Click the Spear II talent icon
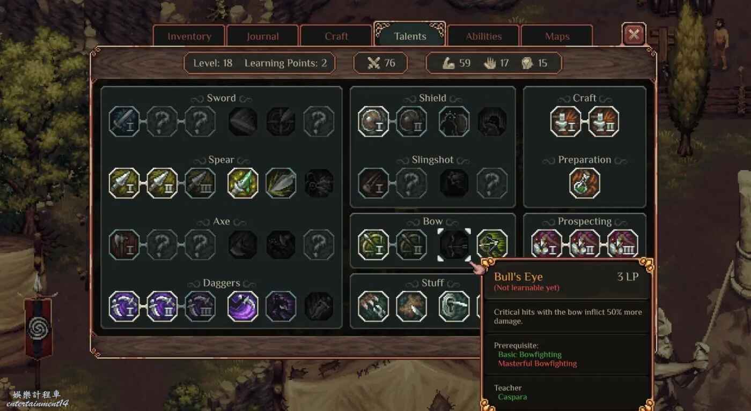Screen dimensions: 751x411 (162, 183)
